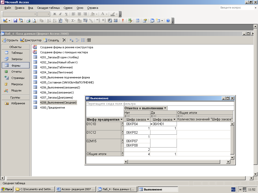Click pivot table horizontal scrollbar right arrow
The image size is (258, 193).
(x=228, y=162)
